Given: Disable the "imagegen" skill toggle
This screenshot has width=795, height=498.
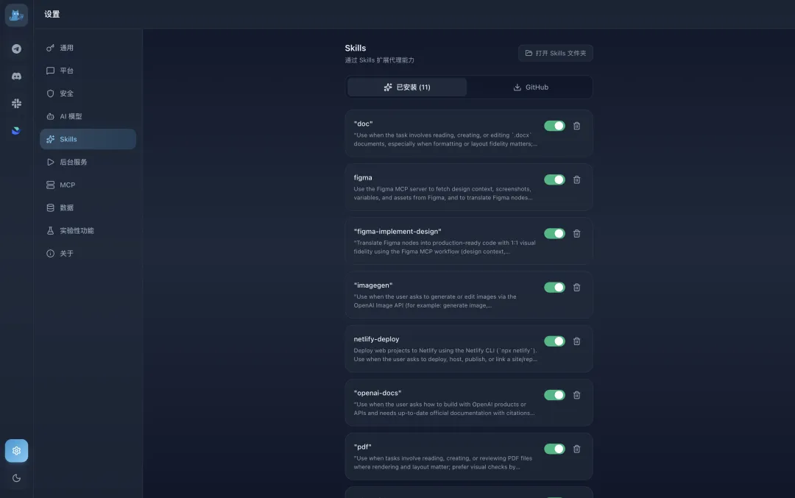Looking at the screenshot, I should click(x=554, y=287).
